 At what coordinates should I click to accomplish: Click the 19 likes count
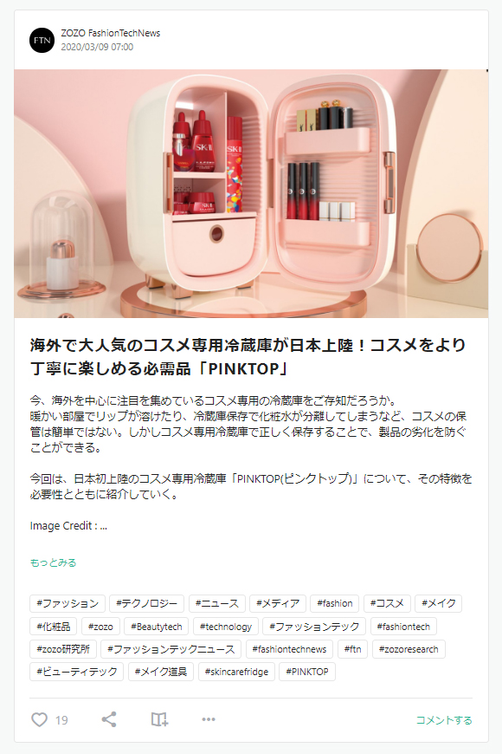(61, 720)
